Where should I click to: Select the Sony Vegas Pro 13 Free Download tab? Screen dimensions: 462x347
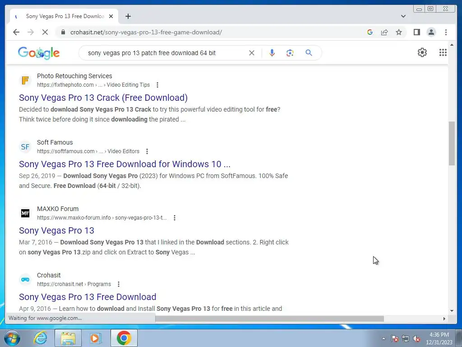click(65, 16)
